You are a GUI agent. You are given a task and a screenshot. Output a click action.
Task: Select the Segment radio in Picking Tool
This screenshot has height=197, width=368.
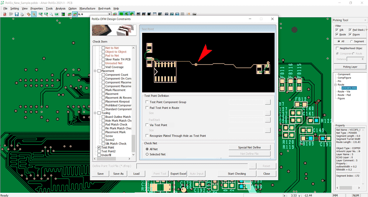pyautogui.click(x=352, y=41)
